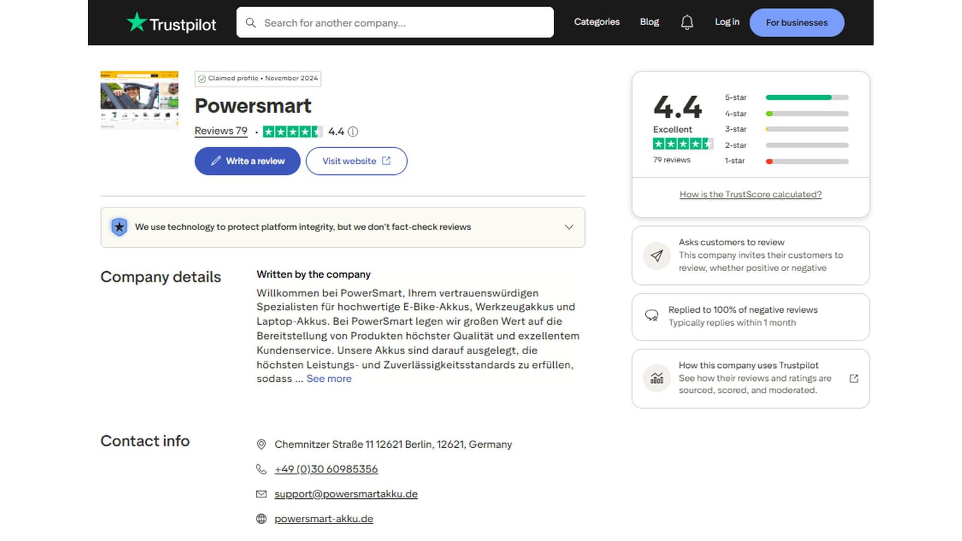This screenshot has height=541, width=962.
Task: Click the address Chemnitzer Straße 11 12621 Berlin
Action: pyautogui.click(x=393, y=444)
